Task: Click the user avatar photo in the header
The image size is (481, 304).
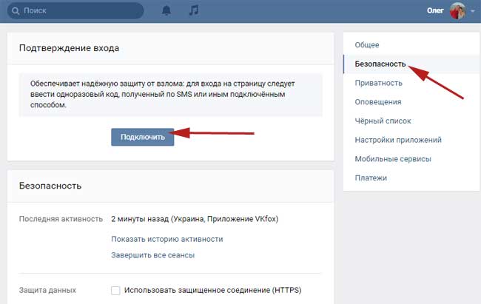Action: coord(457,11)
